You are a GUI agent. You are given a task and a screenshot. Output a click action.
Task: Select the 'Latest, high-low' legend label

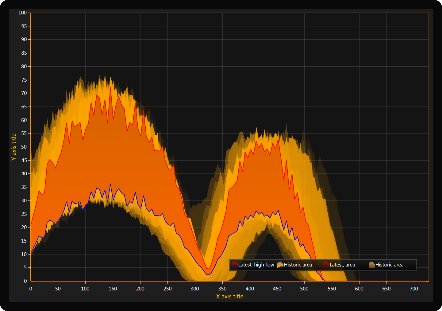pos(256,265)
